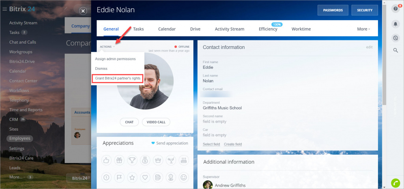
Task: Click the SECURITY button
Action: [365, 10]
